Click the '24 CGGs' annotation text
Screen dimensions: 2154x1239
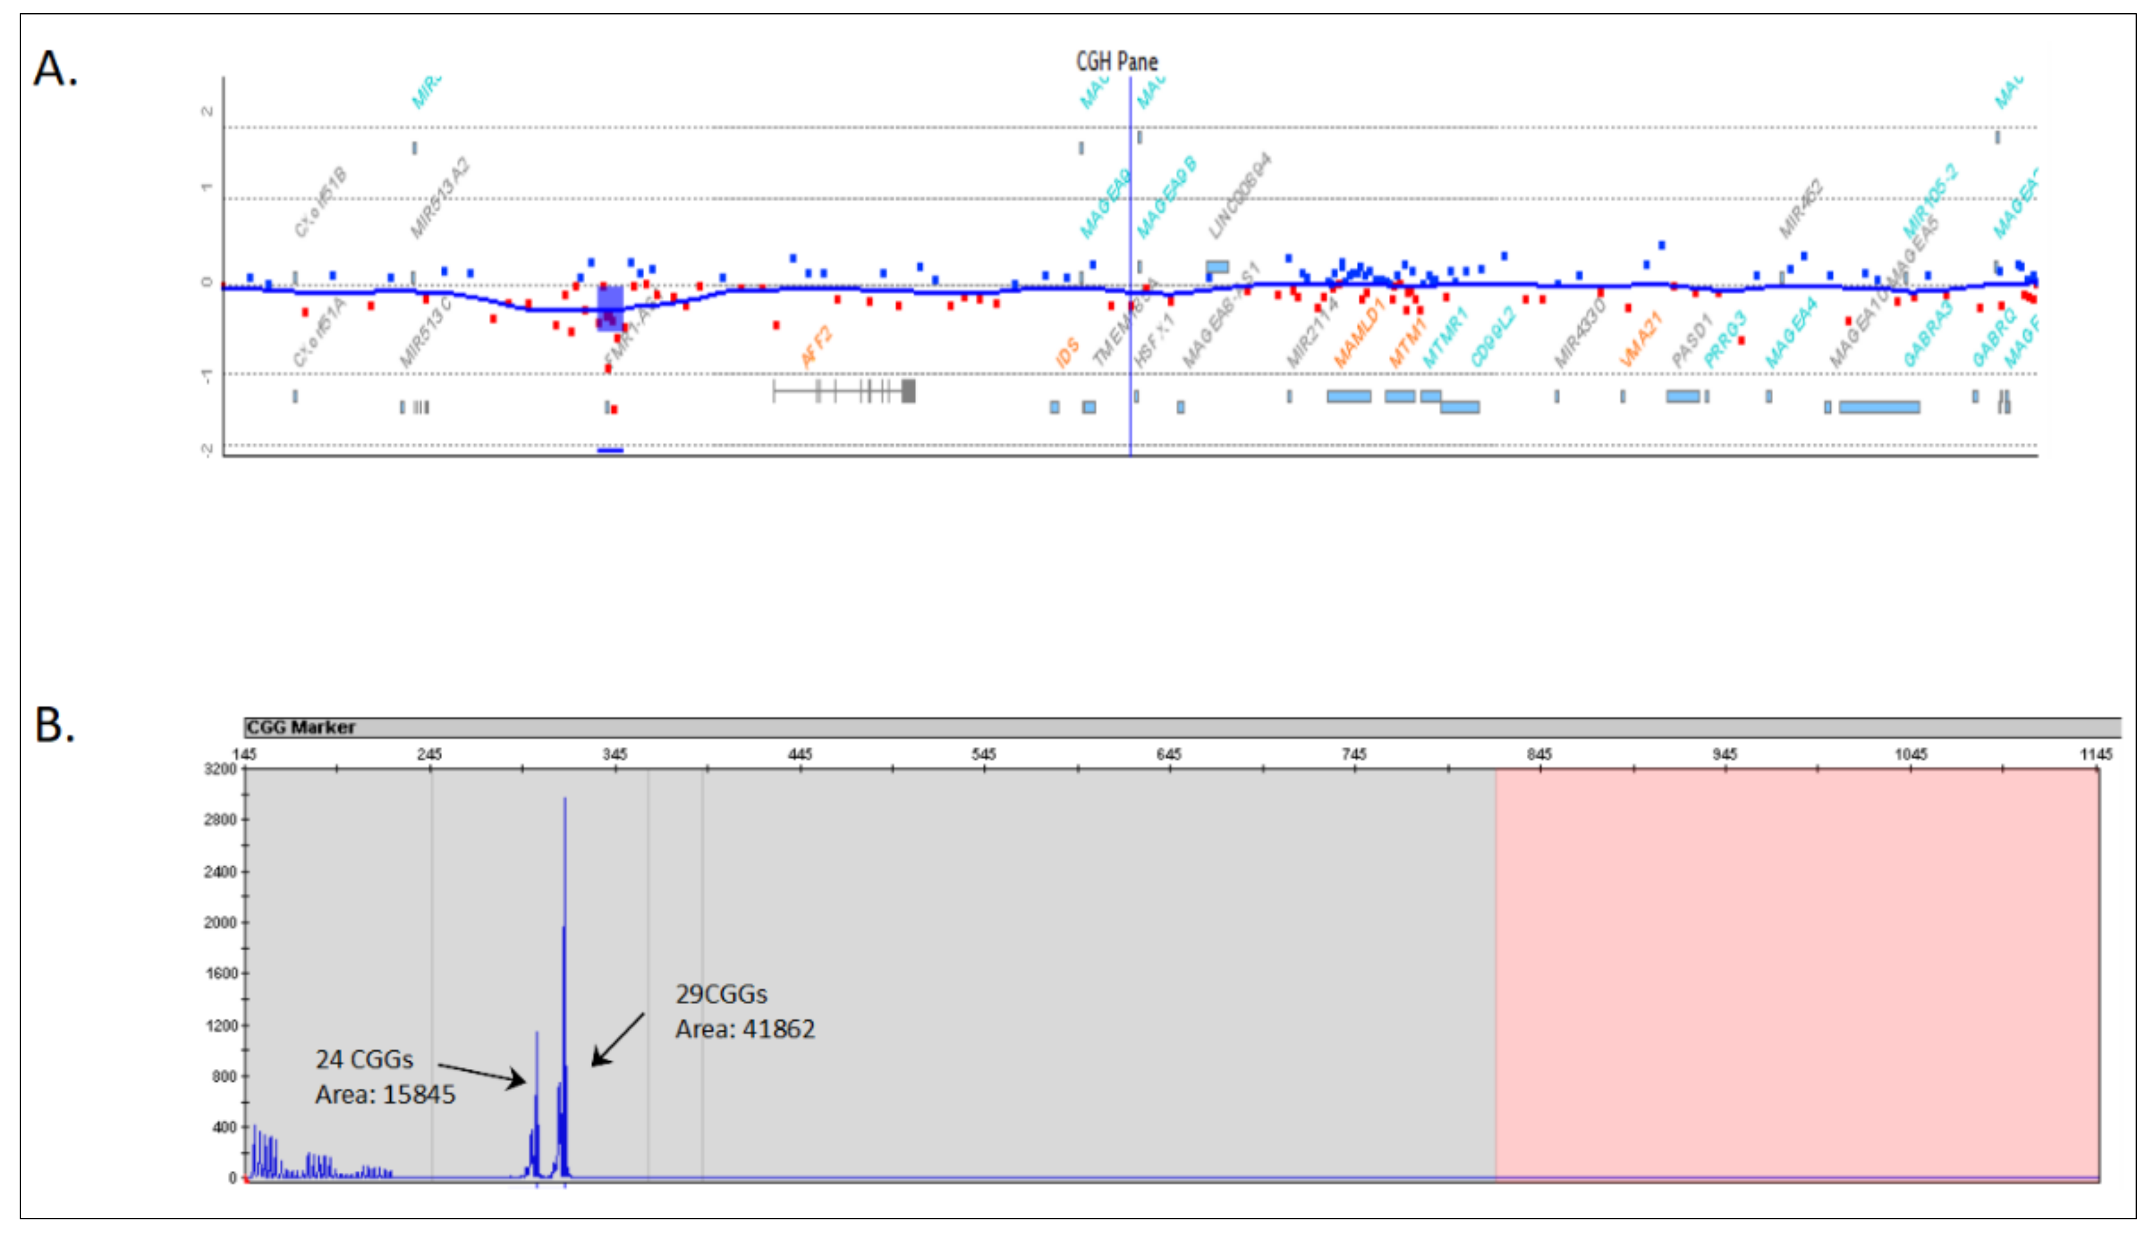[364, 1059]
